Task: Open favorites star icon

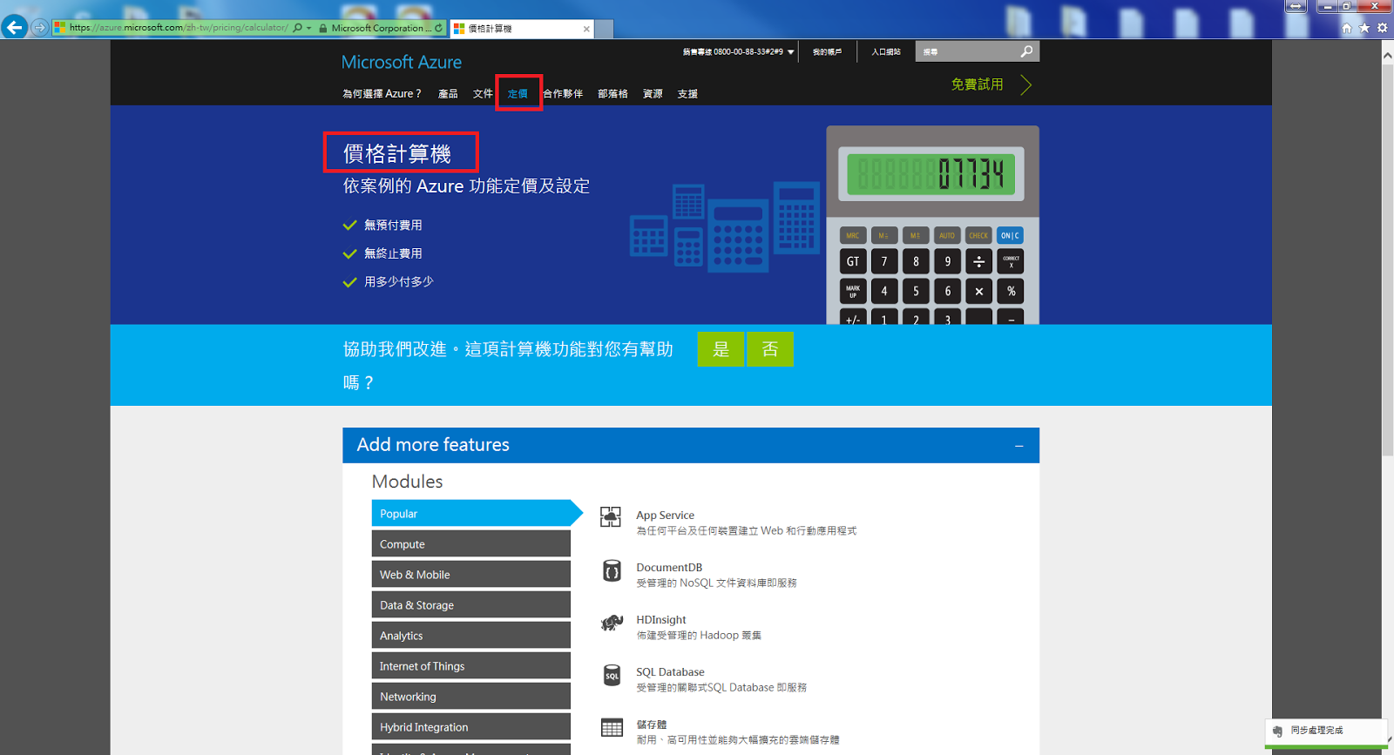Action: click(x=1364, y=28)
